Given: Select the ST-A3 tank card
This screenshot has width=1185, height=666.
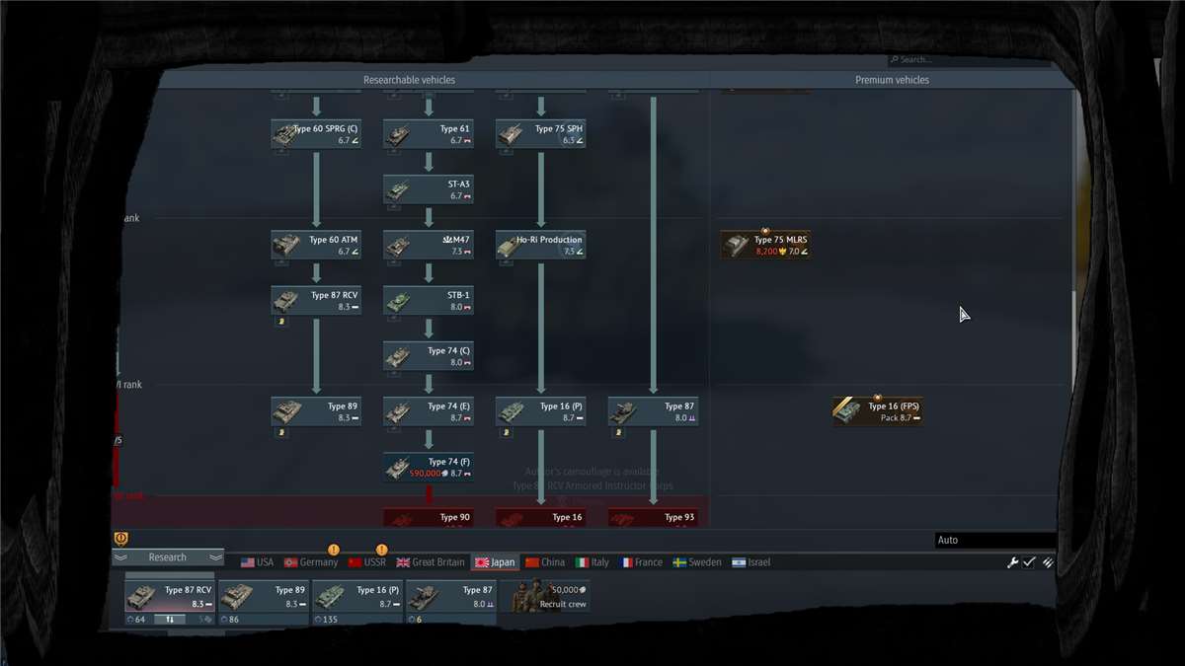Looking at the screenshot, I should point(429,189).
